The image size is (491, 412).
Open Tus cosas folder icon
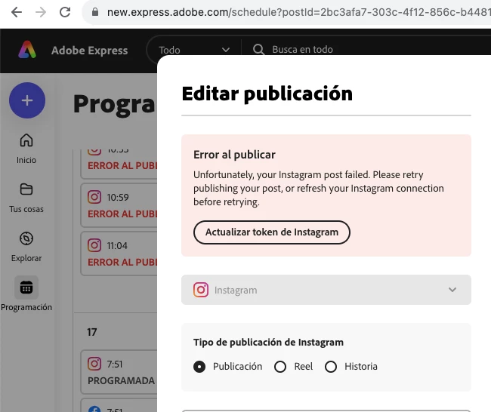click(26, 189)
